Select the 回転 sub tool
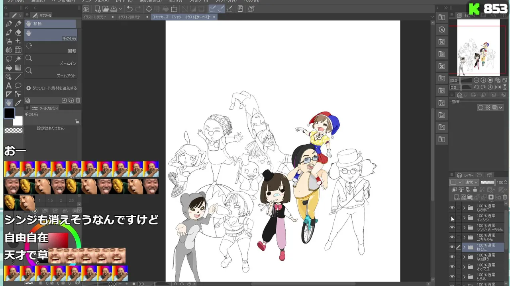 [x=51, y=48]
